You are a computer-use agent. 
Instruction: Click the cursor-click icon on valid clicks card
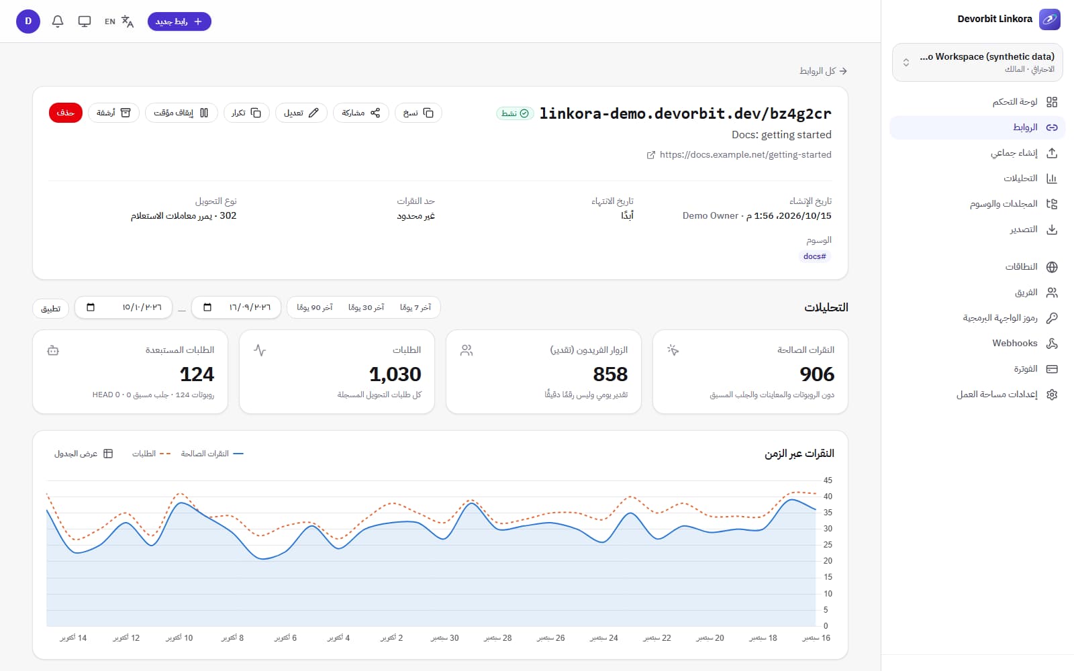click(673, 350)
